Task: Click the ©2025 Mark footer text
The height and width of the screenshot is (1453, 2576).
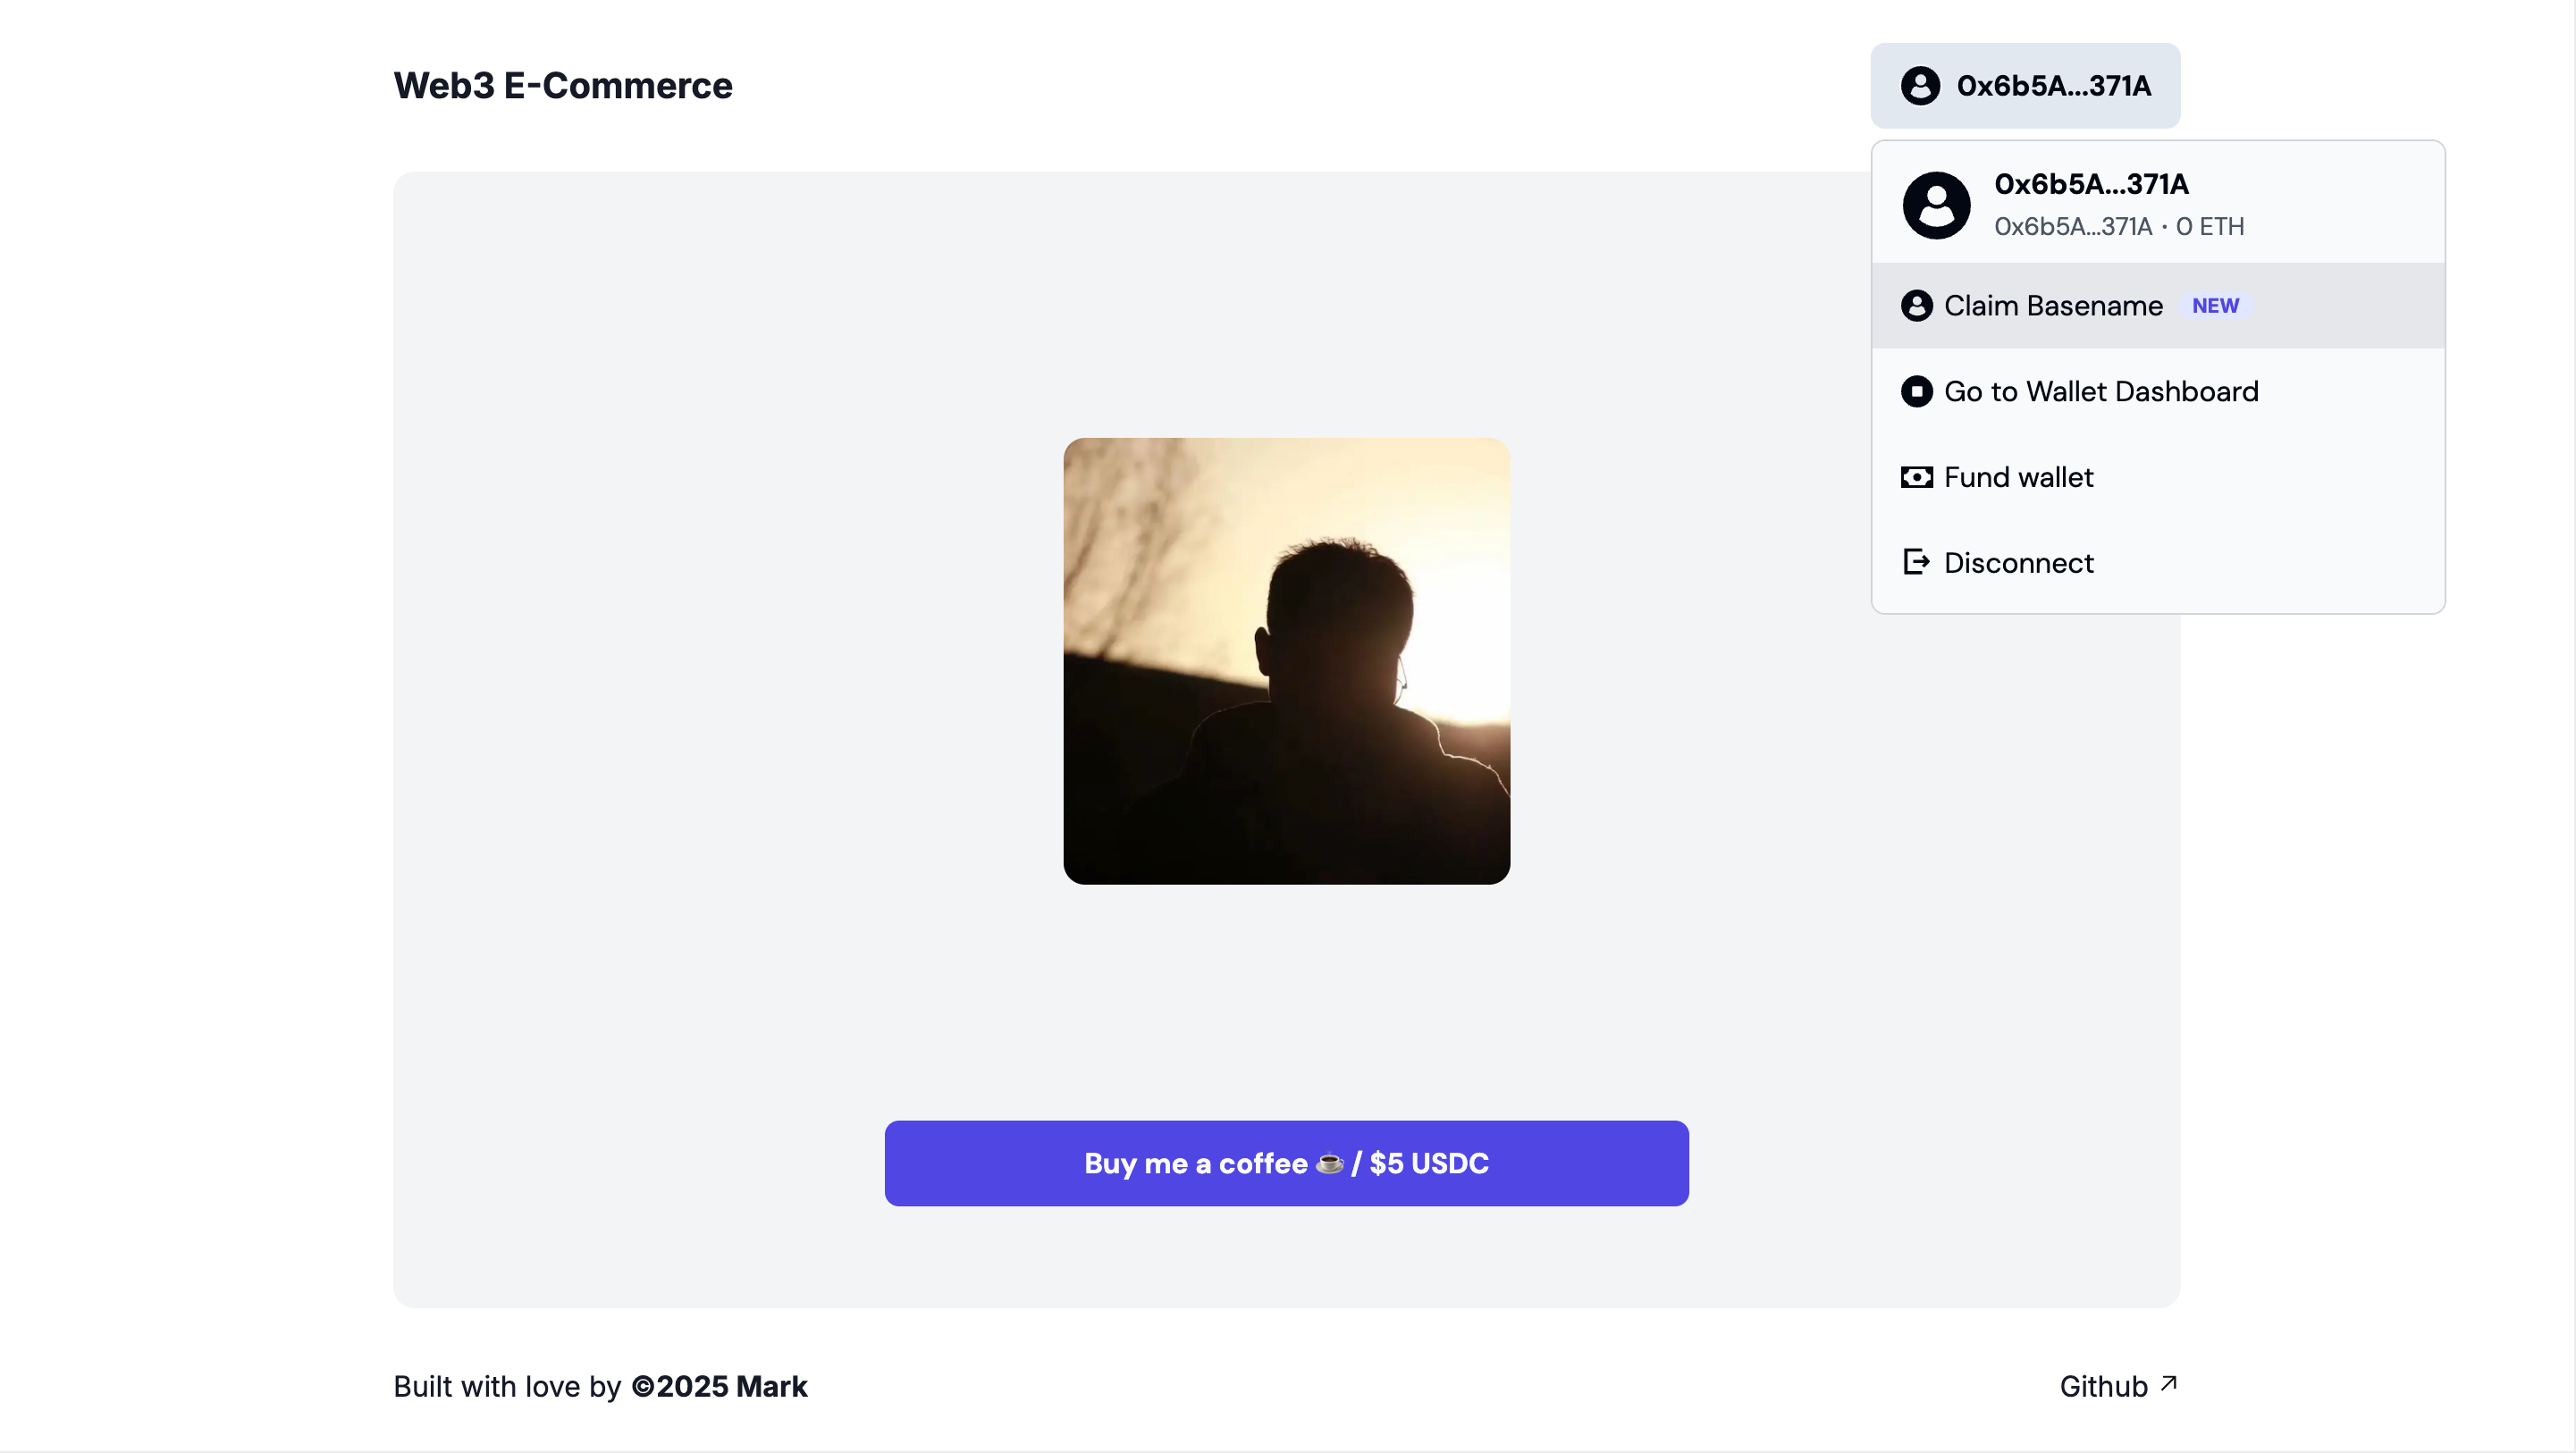Action: (x=719, y=1386)
